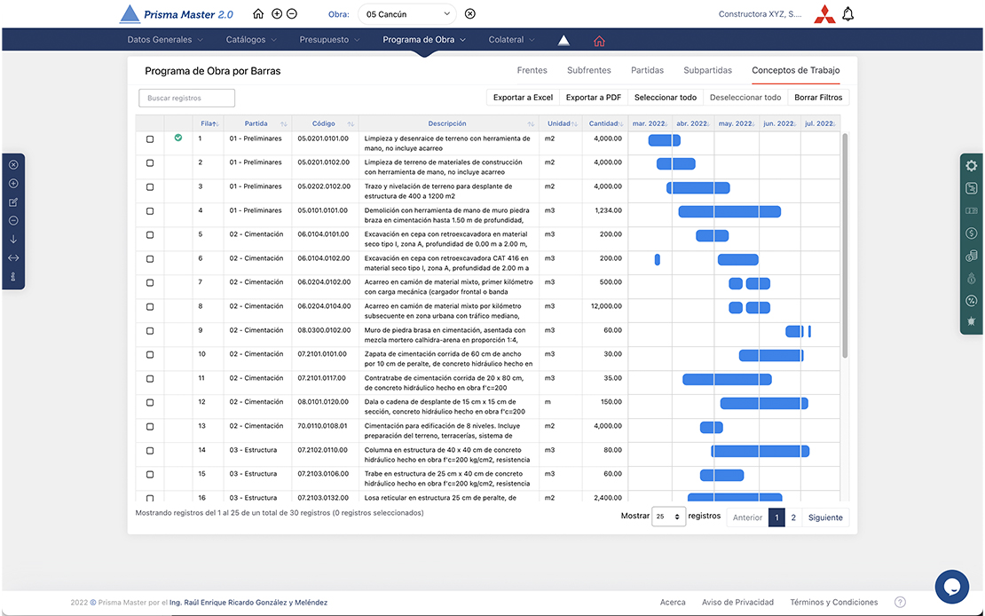Expand the Catálogos menu

(251, 40)
